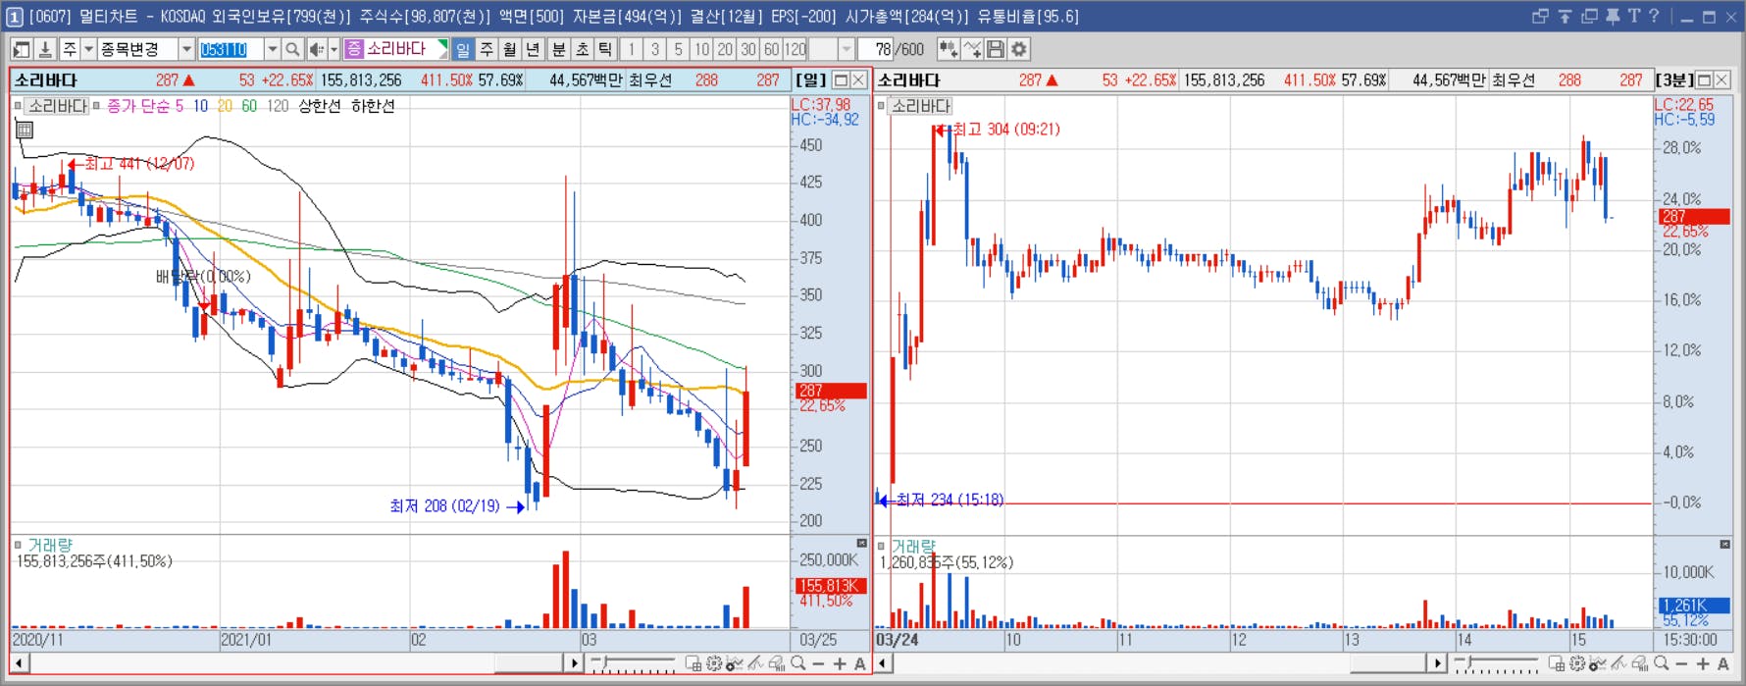This screenshot has width=1746, height=686.
Task: Select the 5-minute interval button
Action: coord(678,49)
